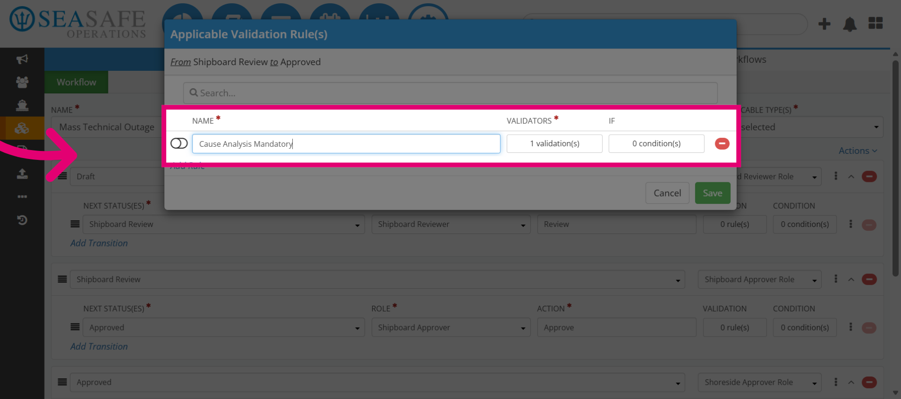Open the Shipboard Reviewer role dropdown
The image size is (901, 399).
[x=451, y=225]
